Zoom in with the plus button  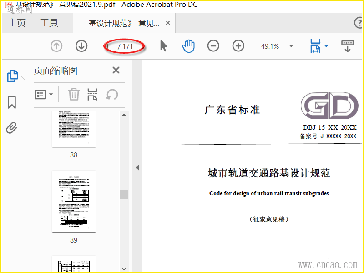238,46
